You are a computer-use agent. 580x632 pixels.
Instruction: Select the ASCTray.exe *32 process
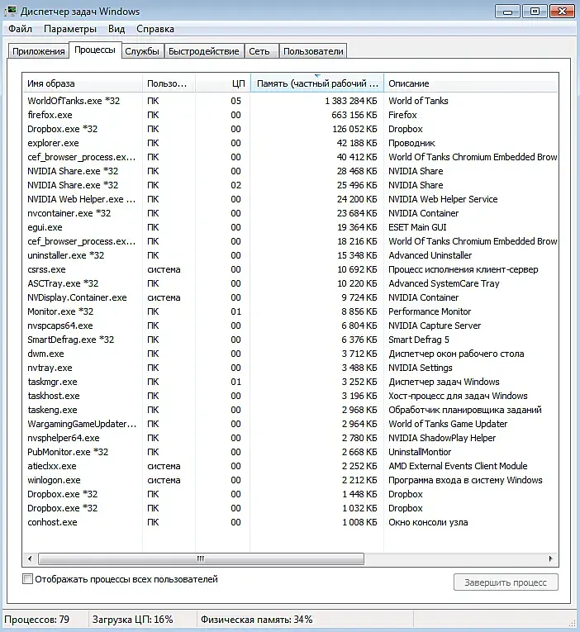(x=290, y=283)
